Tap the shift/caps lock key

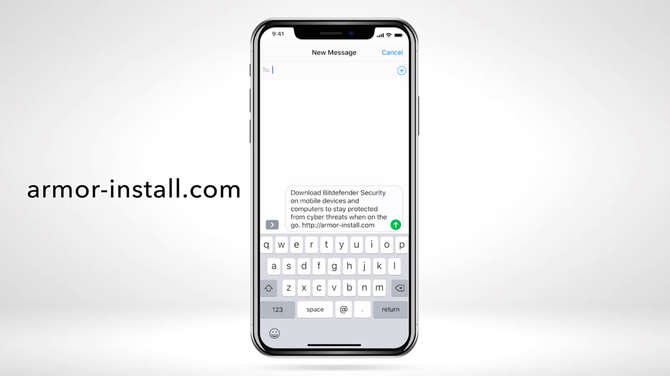click(x=269, y=288)
